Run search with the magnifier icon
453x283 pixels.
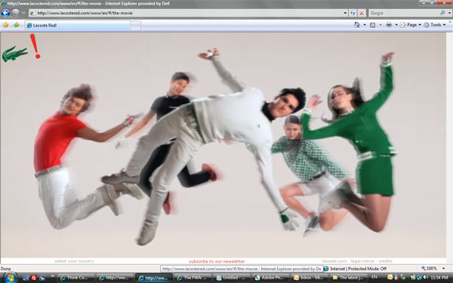pyautogui.click(x=442, y=13)
